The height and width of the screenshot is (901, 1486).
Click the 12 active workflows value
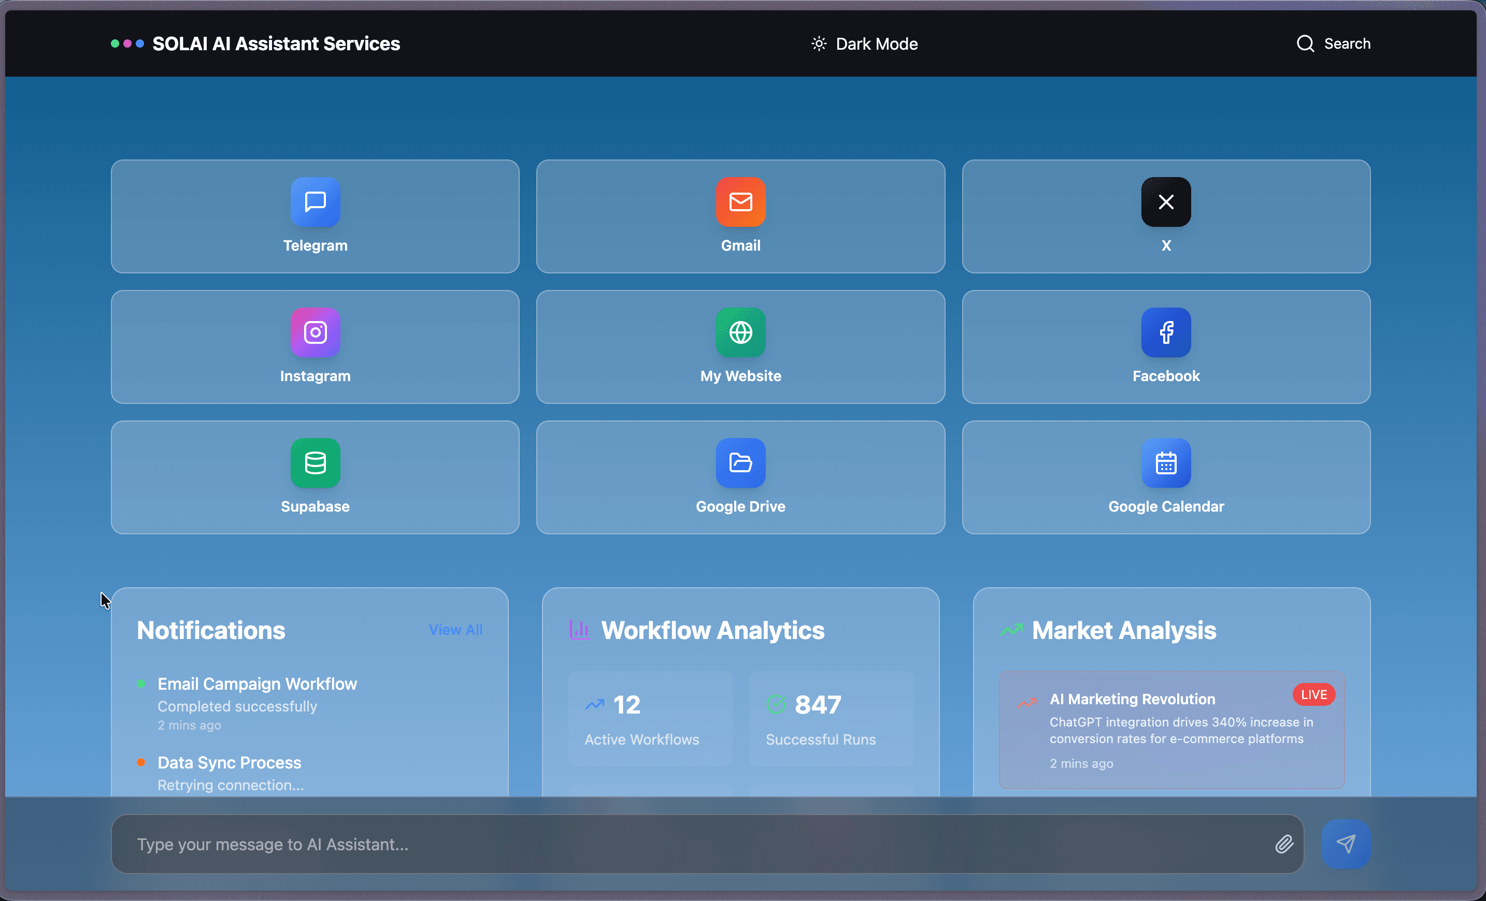click(x=626, y=705)
